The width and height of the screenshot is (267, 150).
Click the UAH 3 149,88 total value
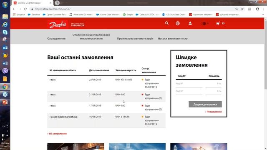click(122, 117)
